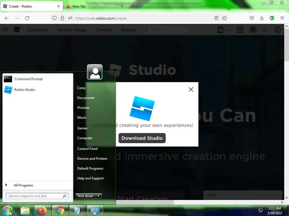Open Control Panel from Start menu
Image resolution: width=289 pixels, height=216 pixels.
[87, 149]
